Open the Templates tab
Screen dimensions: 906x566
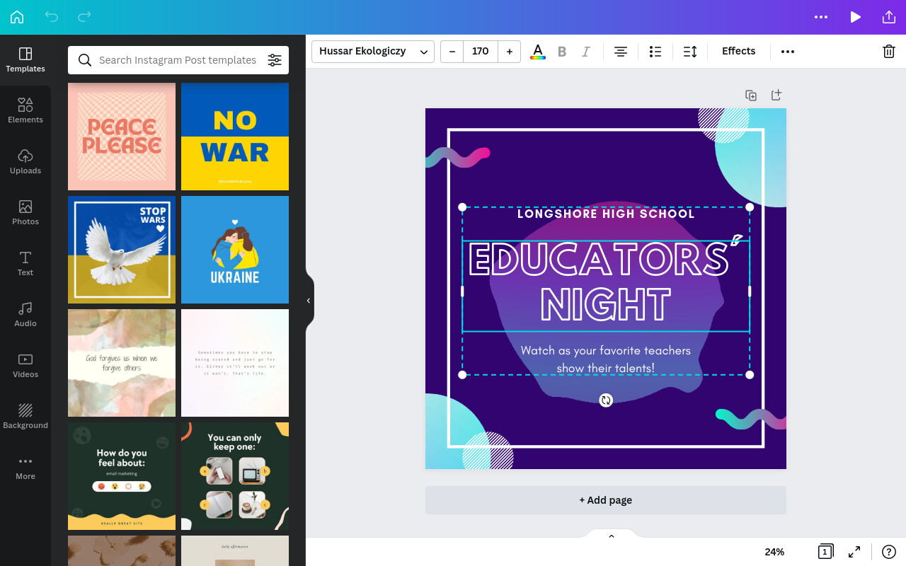click(25, 60)
